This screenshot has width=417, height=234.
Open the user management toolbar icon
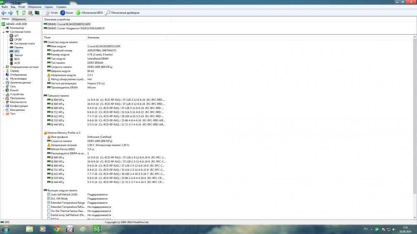[x=30, y=13]
